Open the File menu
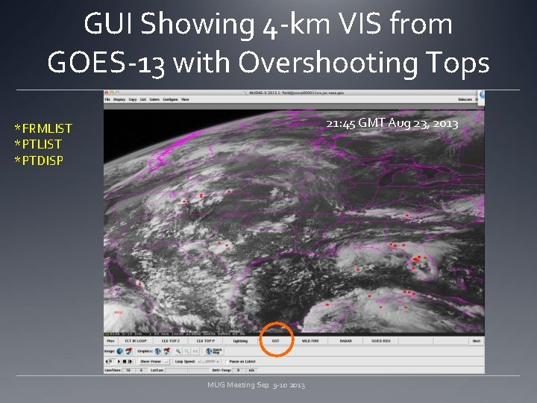The height and width of the screenshot is (403, 537). pos(107,99)
